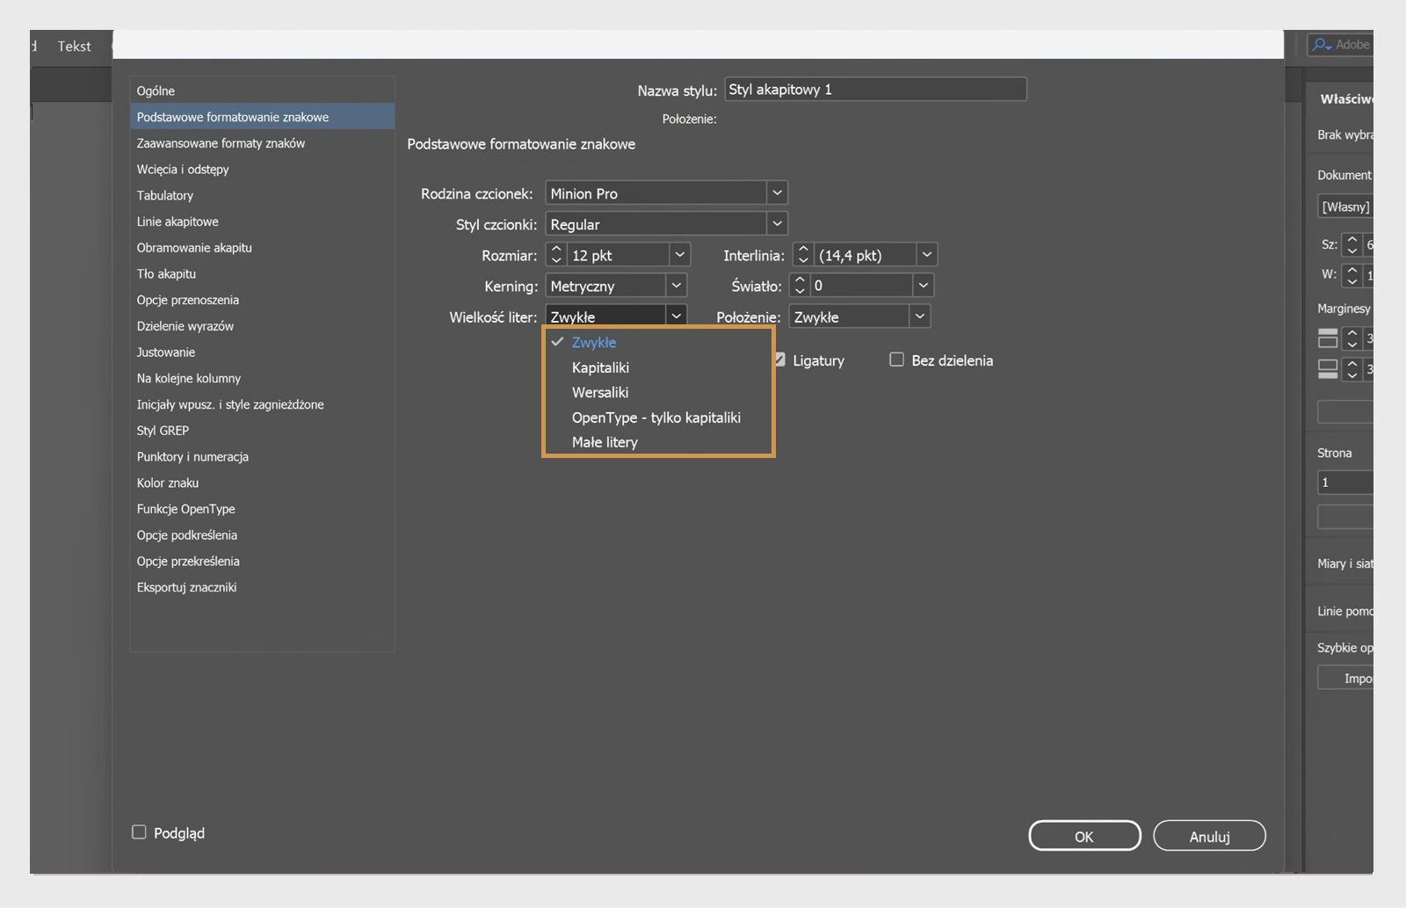Expand the Styl czcionki dropdown
This screenshot has width=1406, height=908.
776,224
